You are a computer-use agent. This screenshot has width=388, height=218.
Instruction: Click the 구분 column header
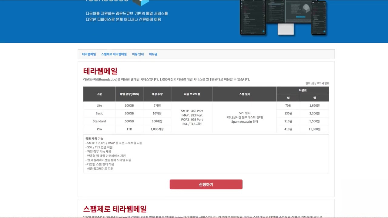pyautogui.click(x=99, y=94)
